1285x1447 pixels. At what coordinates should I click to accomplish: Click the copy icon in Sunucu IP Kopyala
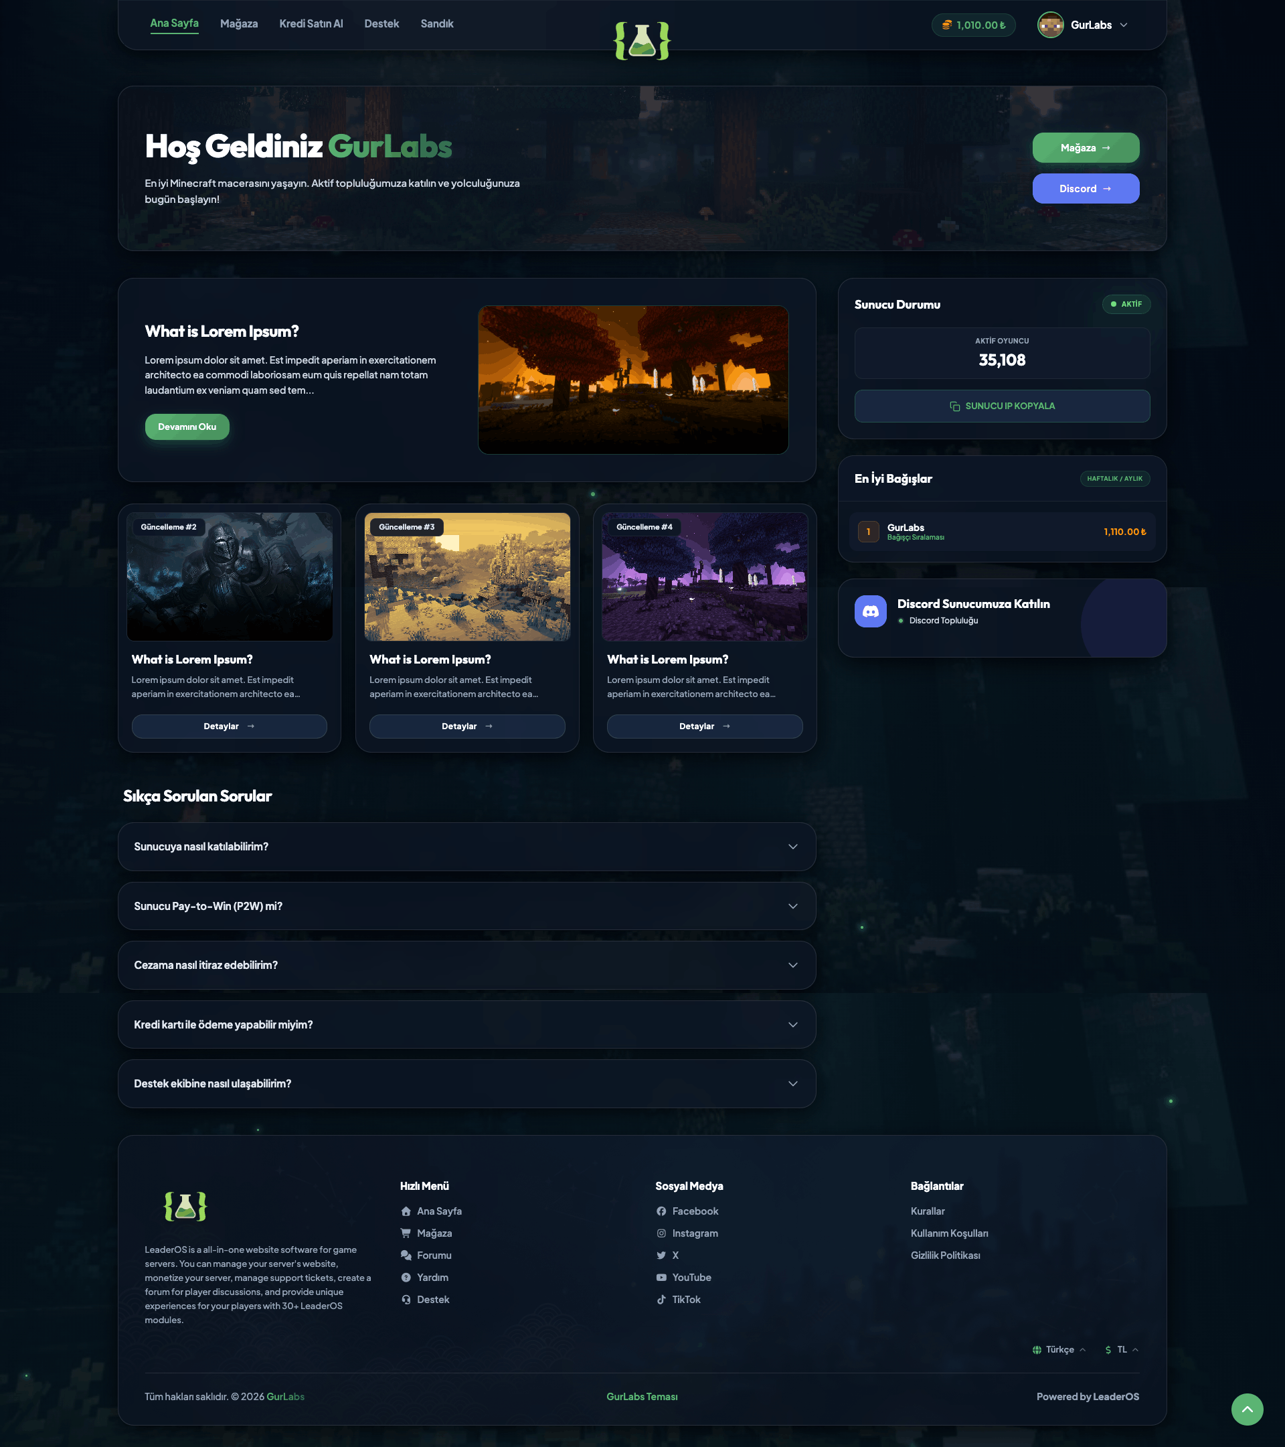954,406
